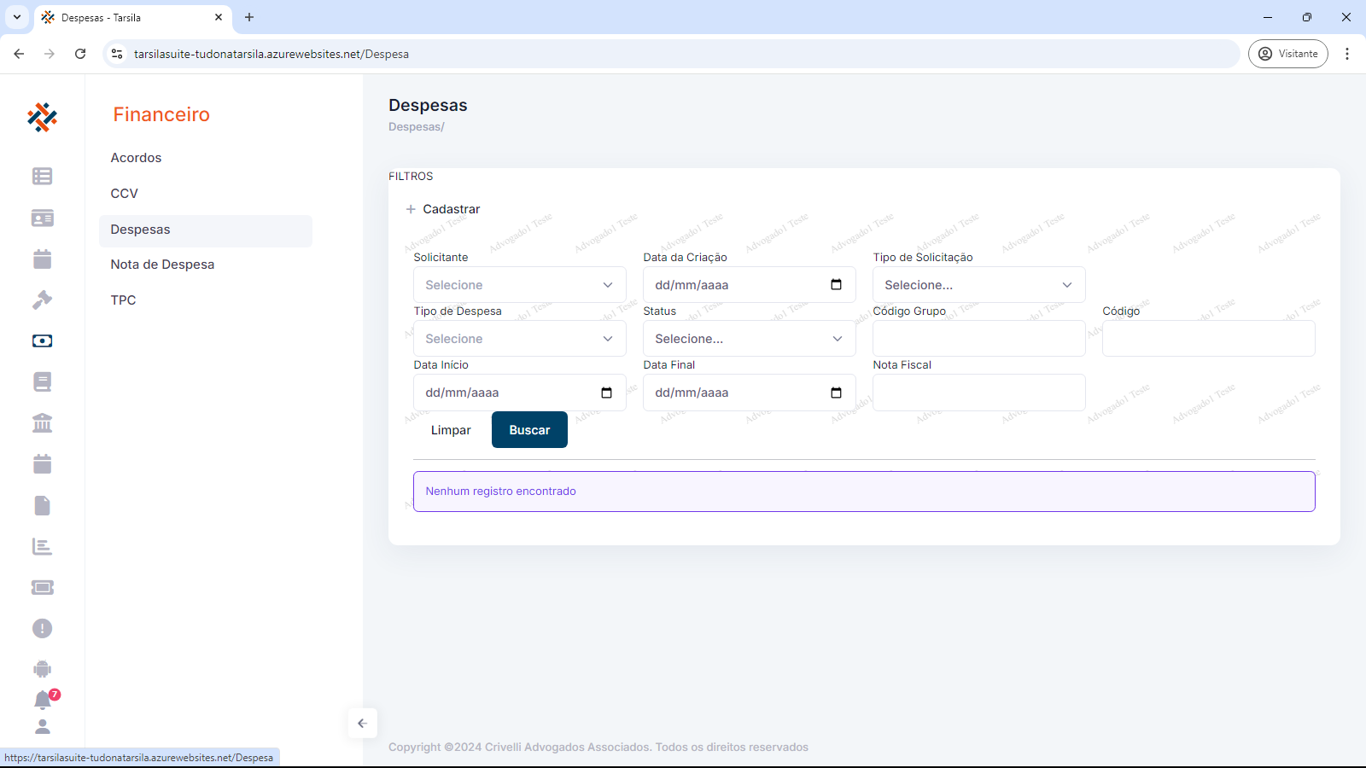
Task: Go to Acordos in Financeiro menu
Action: click(136, 158)
